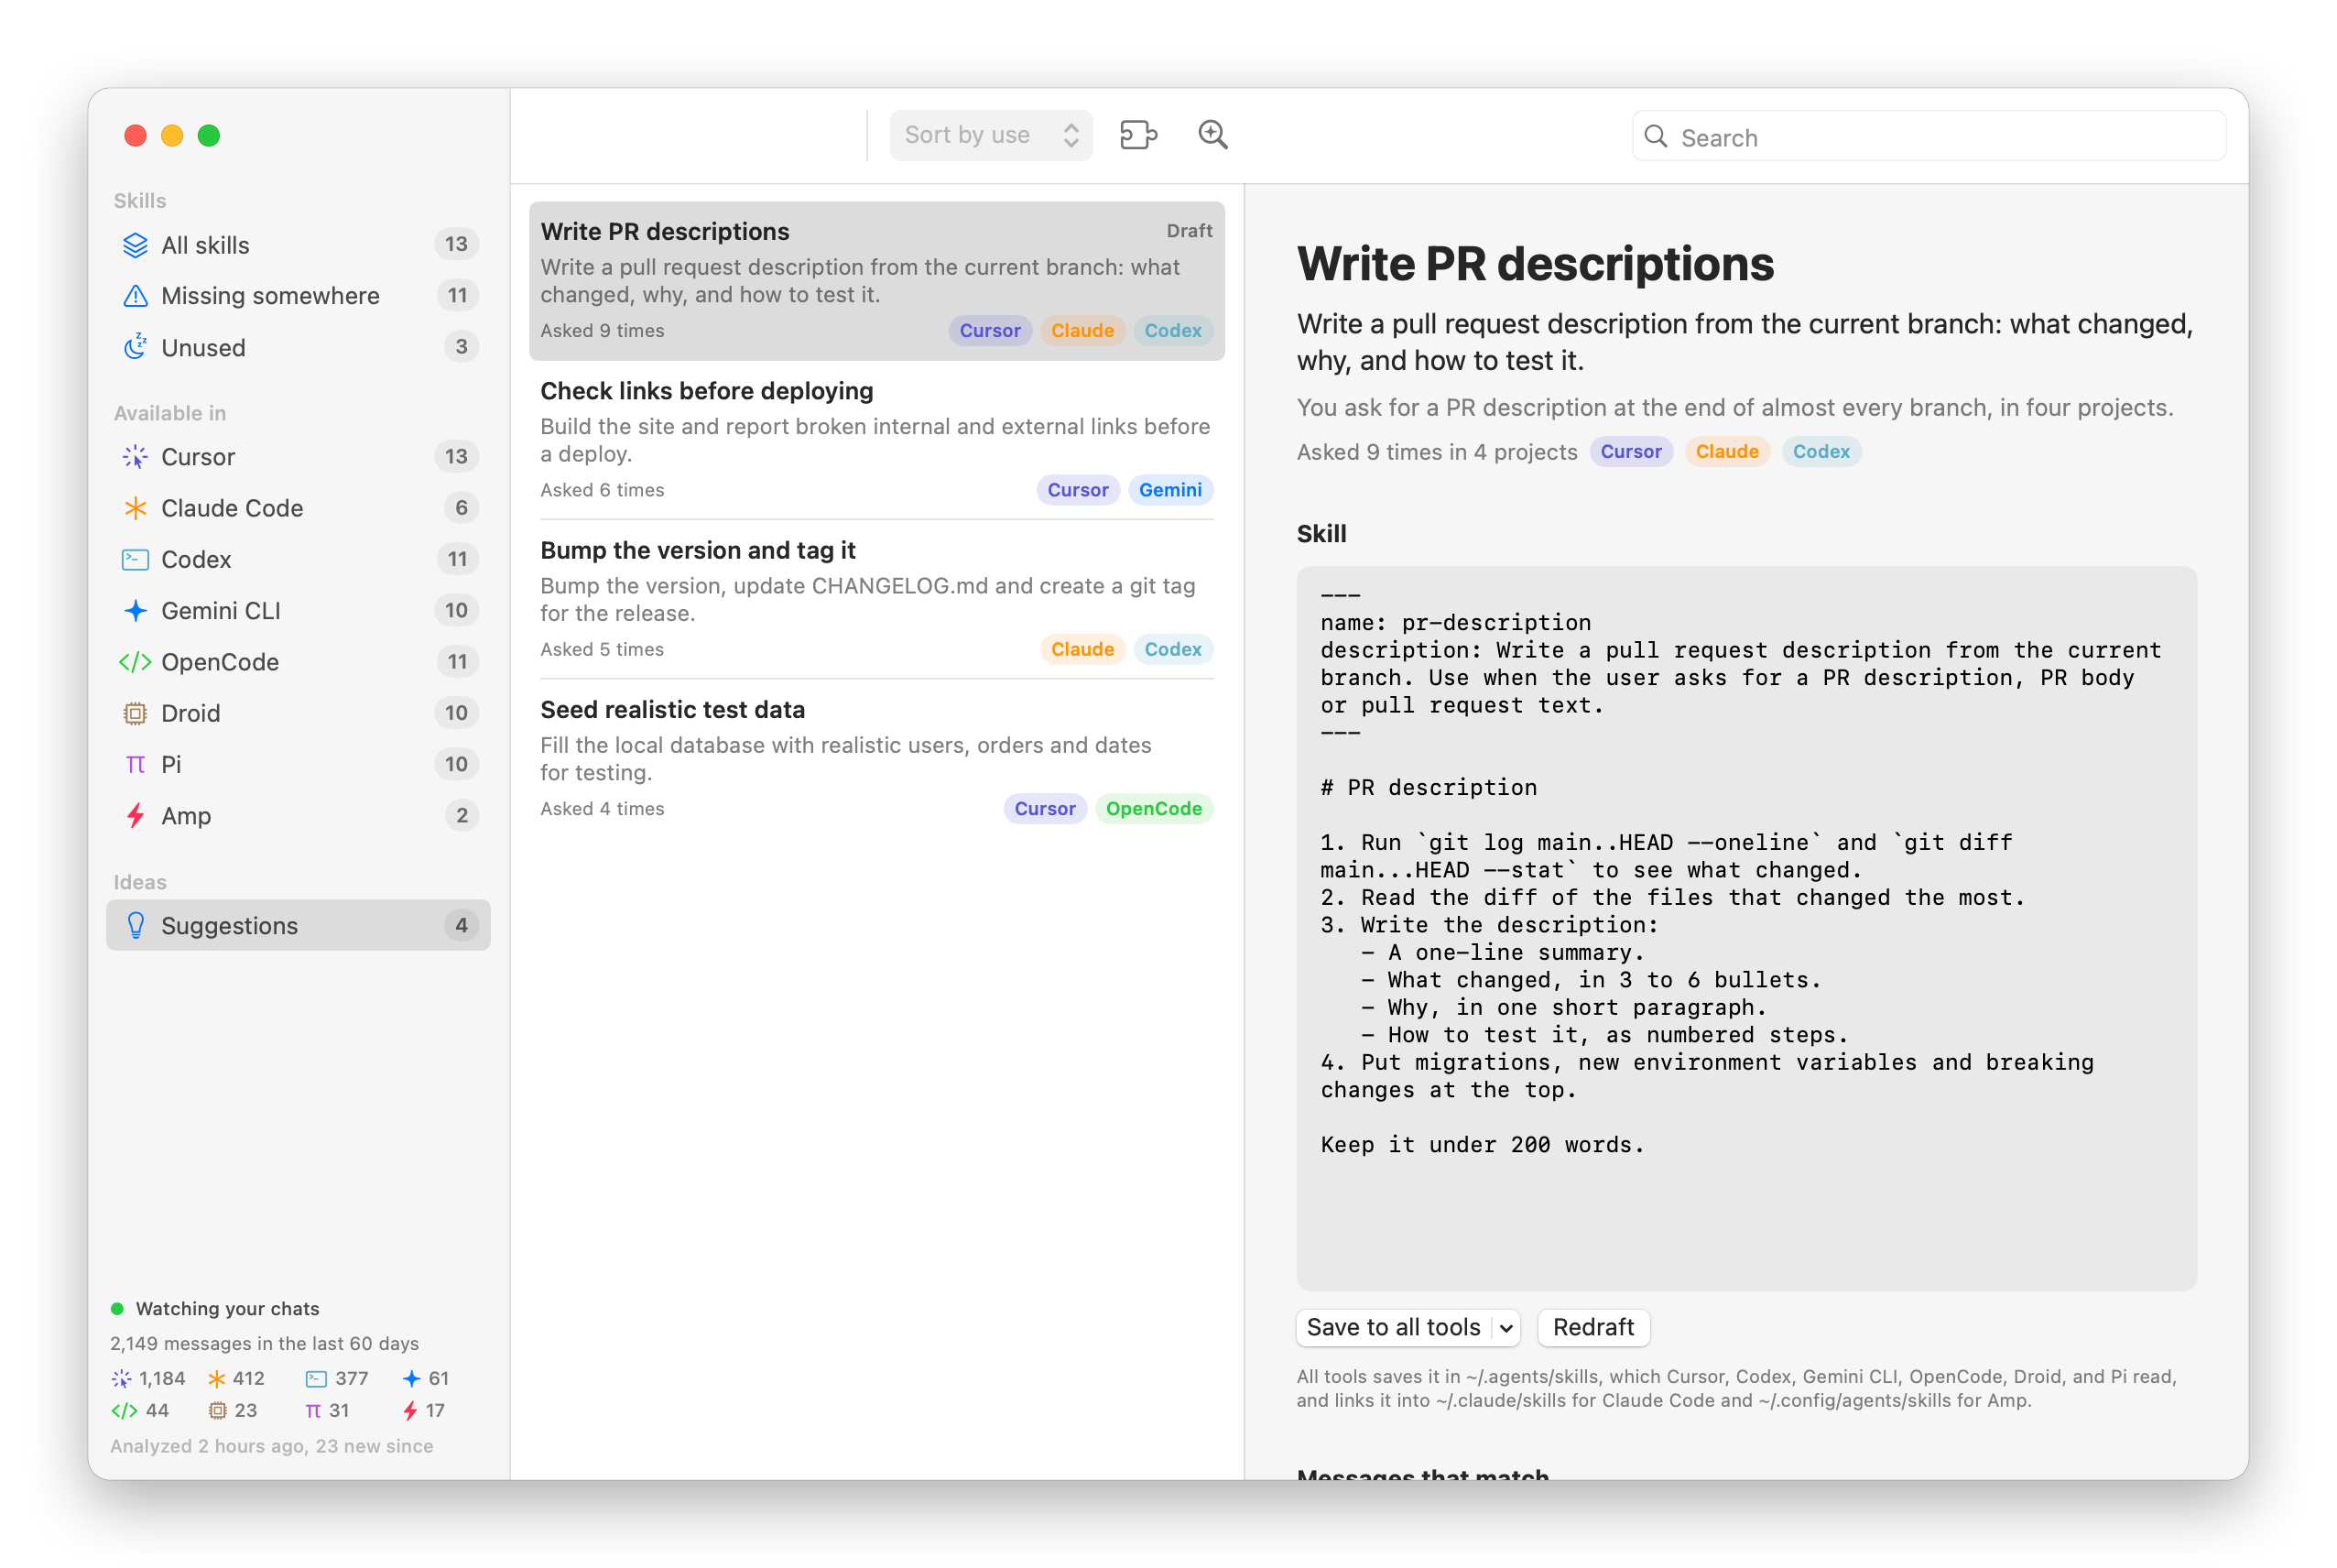The height and width of the screenshot is (1568, 2337).
Task: Click the Suggestions lightbulb icon
Action: (135, 926)
